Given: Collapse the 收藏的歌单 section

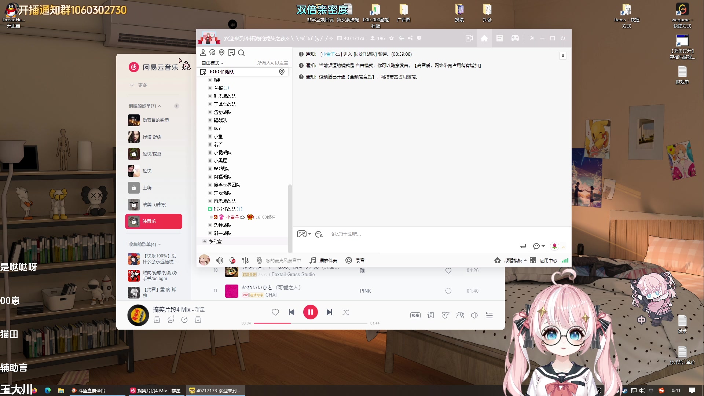Looking at the screenshot, I should (145, 245).
